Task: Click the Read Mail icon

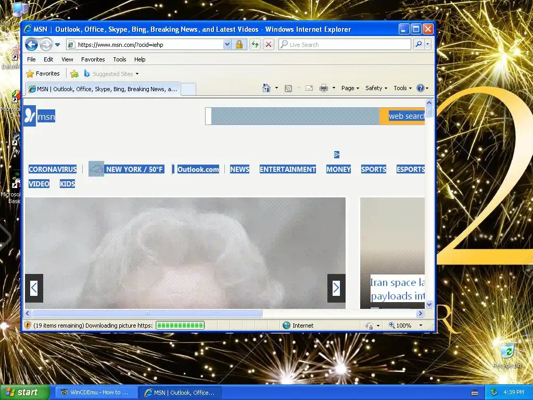Action: coord(309,88)
